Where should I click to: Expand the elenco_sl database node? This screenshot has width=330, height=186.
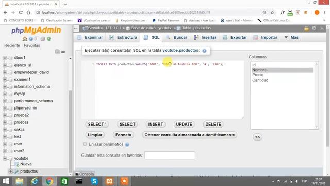(5, 65)
